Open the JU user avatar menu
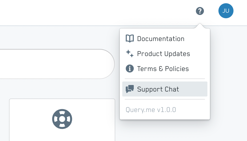This screenshot has width=247, height=141. coord(226,11)
